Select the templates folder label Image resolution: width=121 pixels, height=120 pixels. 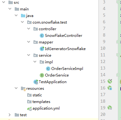(41, 102)
